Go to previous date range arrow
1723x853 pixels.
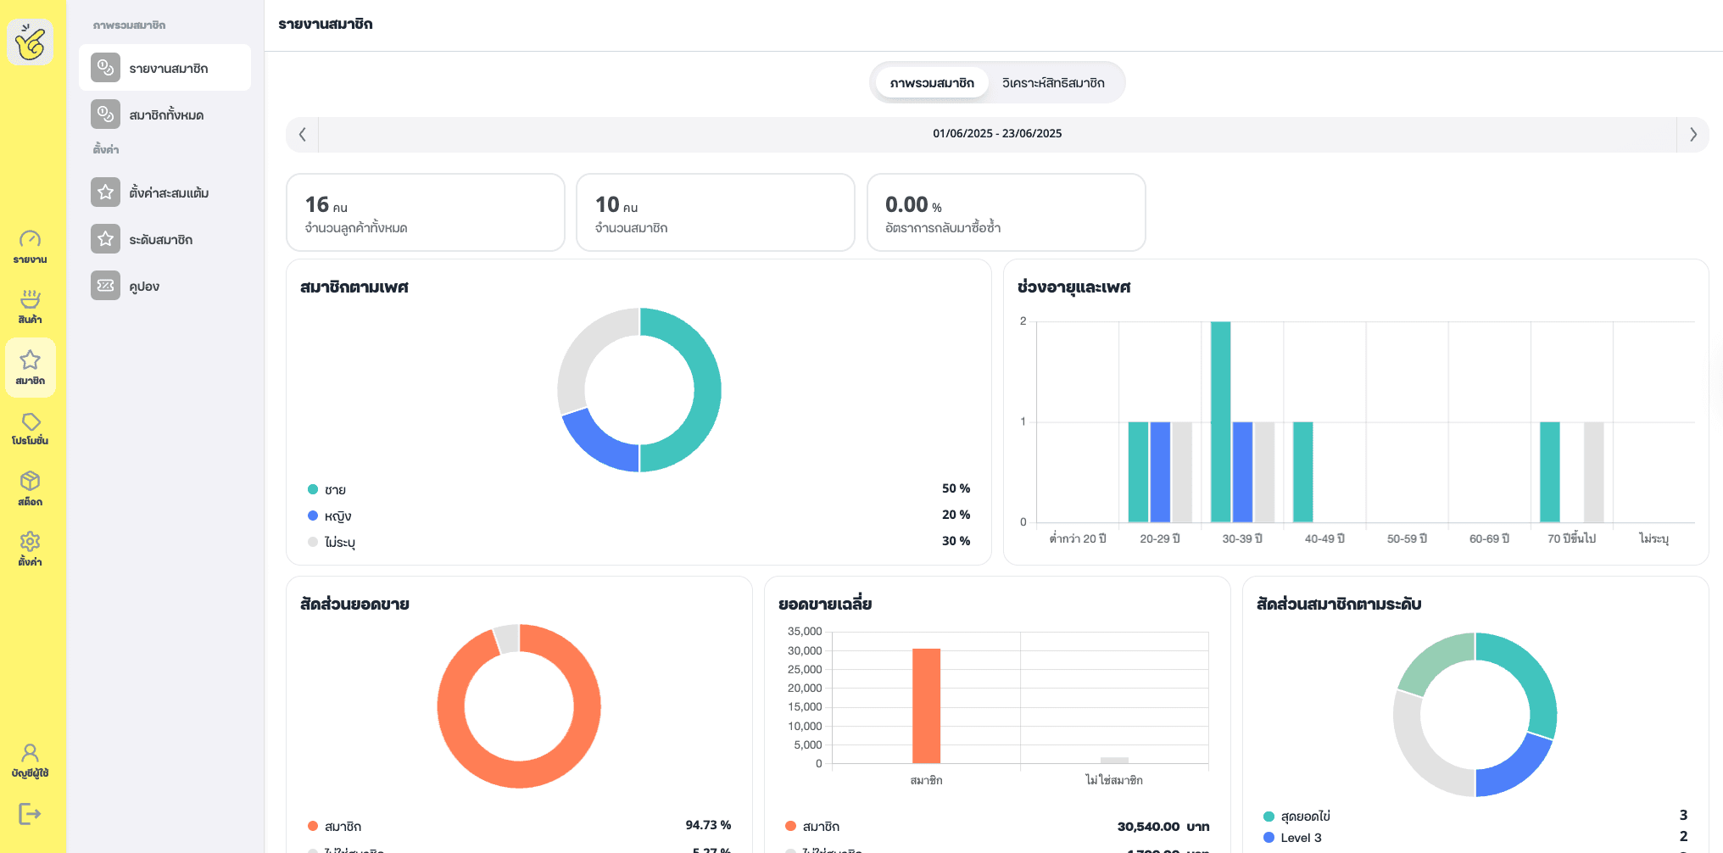(x=303, y=134)
